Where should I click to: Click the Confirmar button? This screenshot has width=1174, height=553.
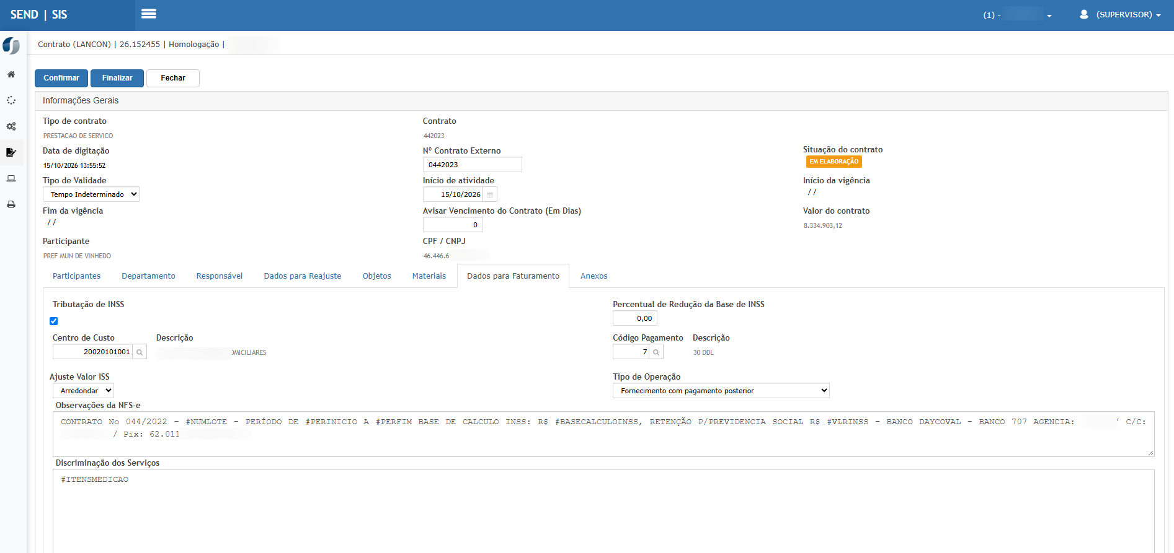(x=61, y=78)
